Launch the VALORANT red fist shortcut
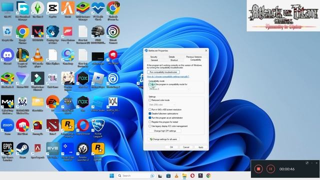This screenshot has width=320, height=180. (x=113, y=56)
